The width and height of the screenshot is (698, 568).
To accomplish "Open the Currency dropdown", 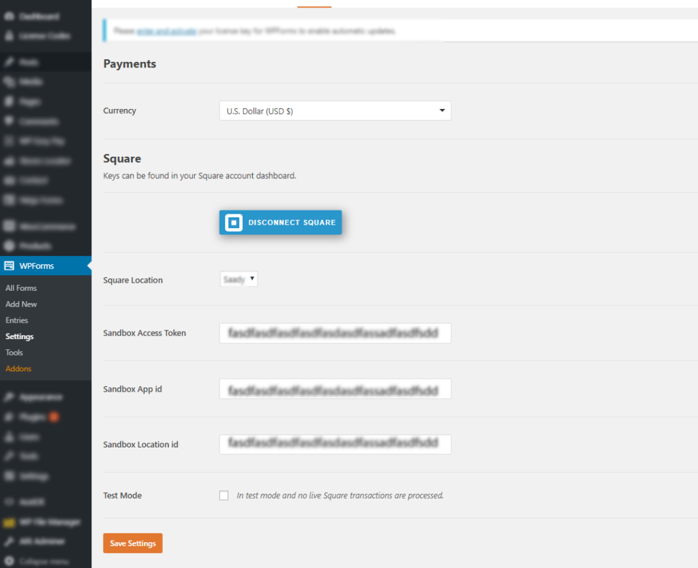I will click(335, 110).
